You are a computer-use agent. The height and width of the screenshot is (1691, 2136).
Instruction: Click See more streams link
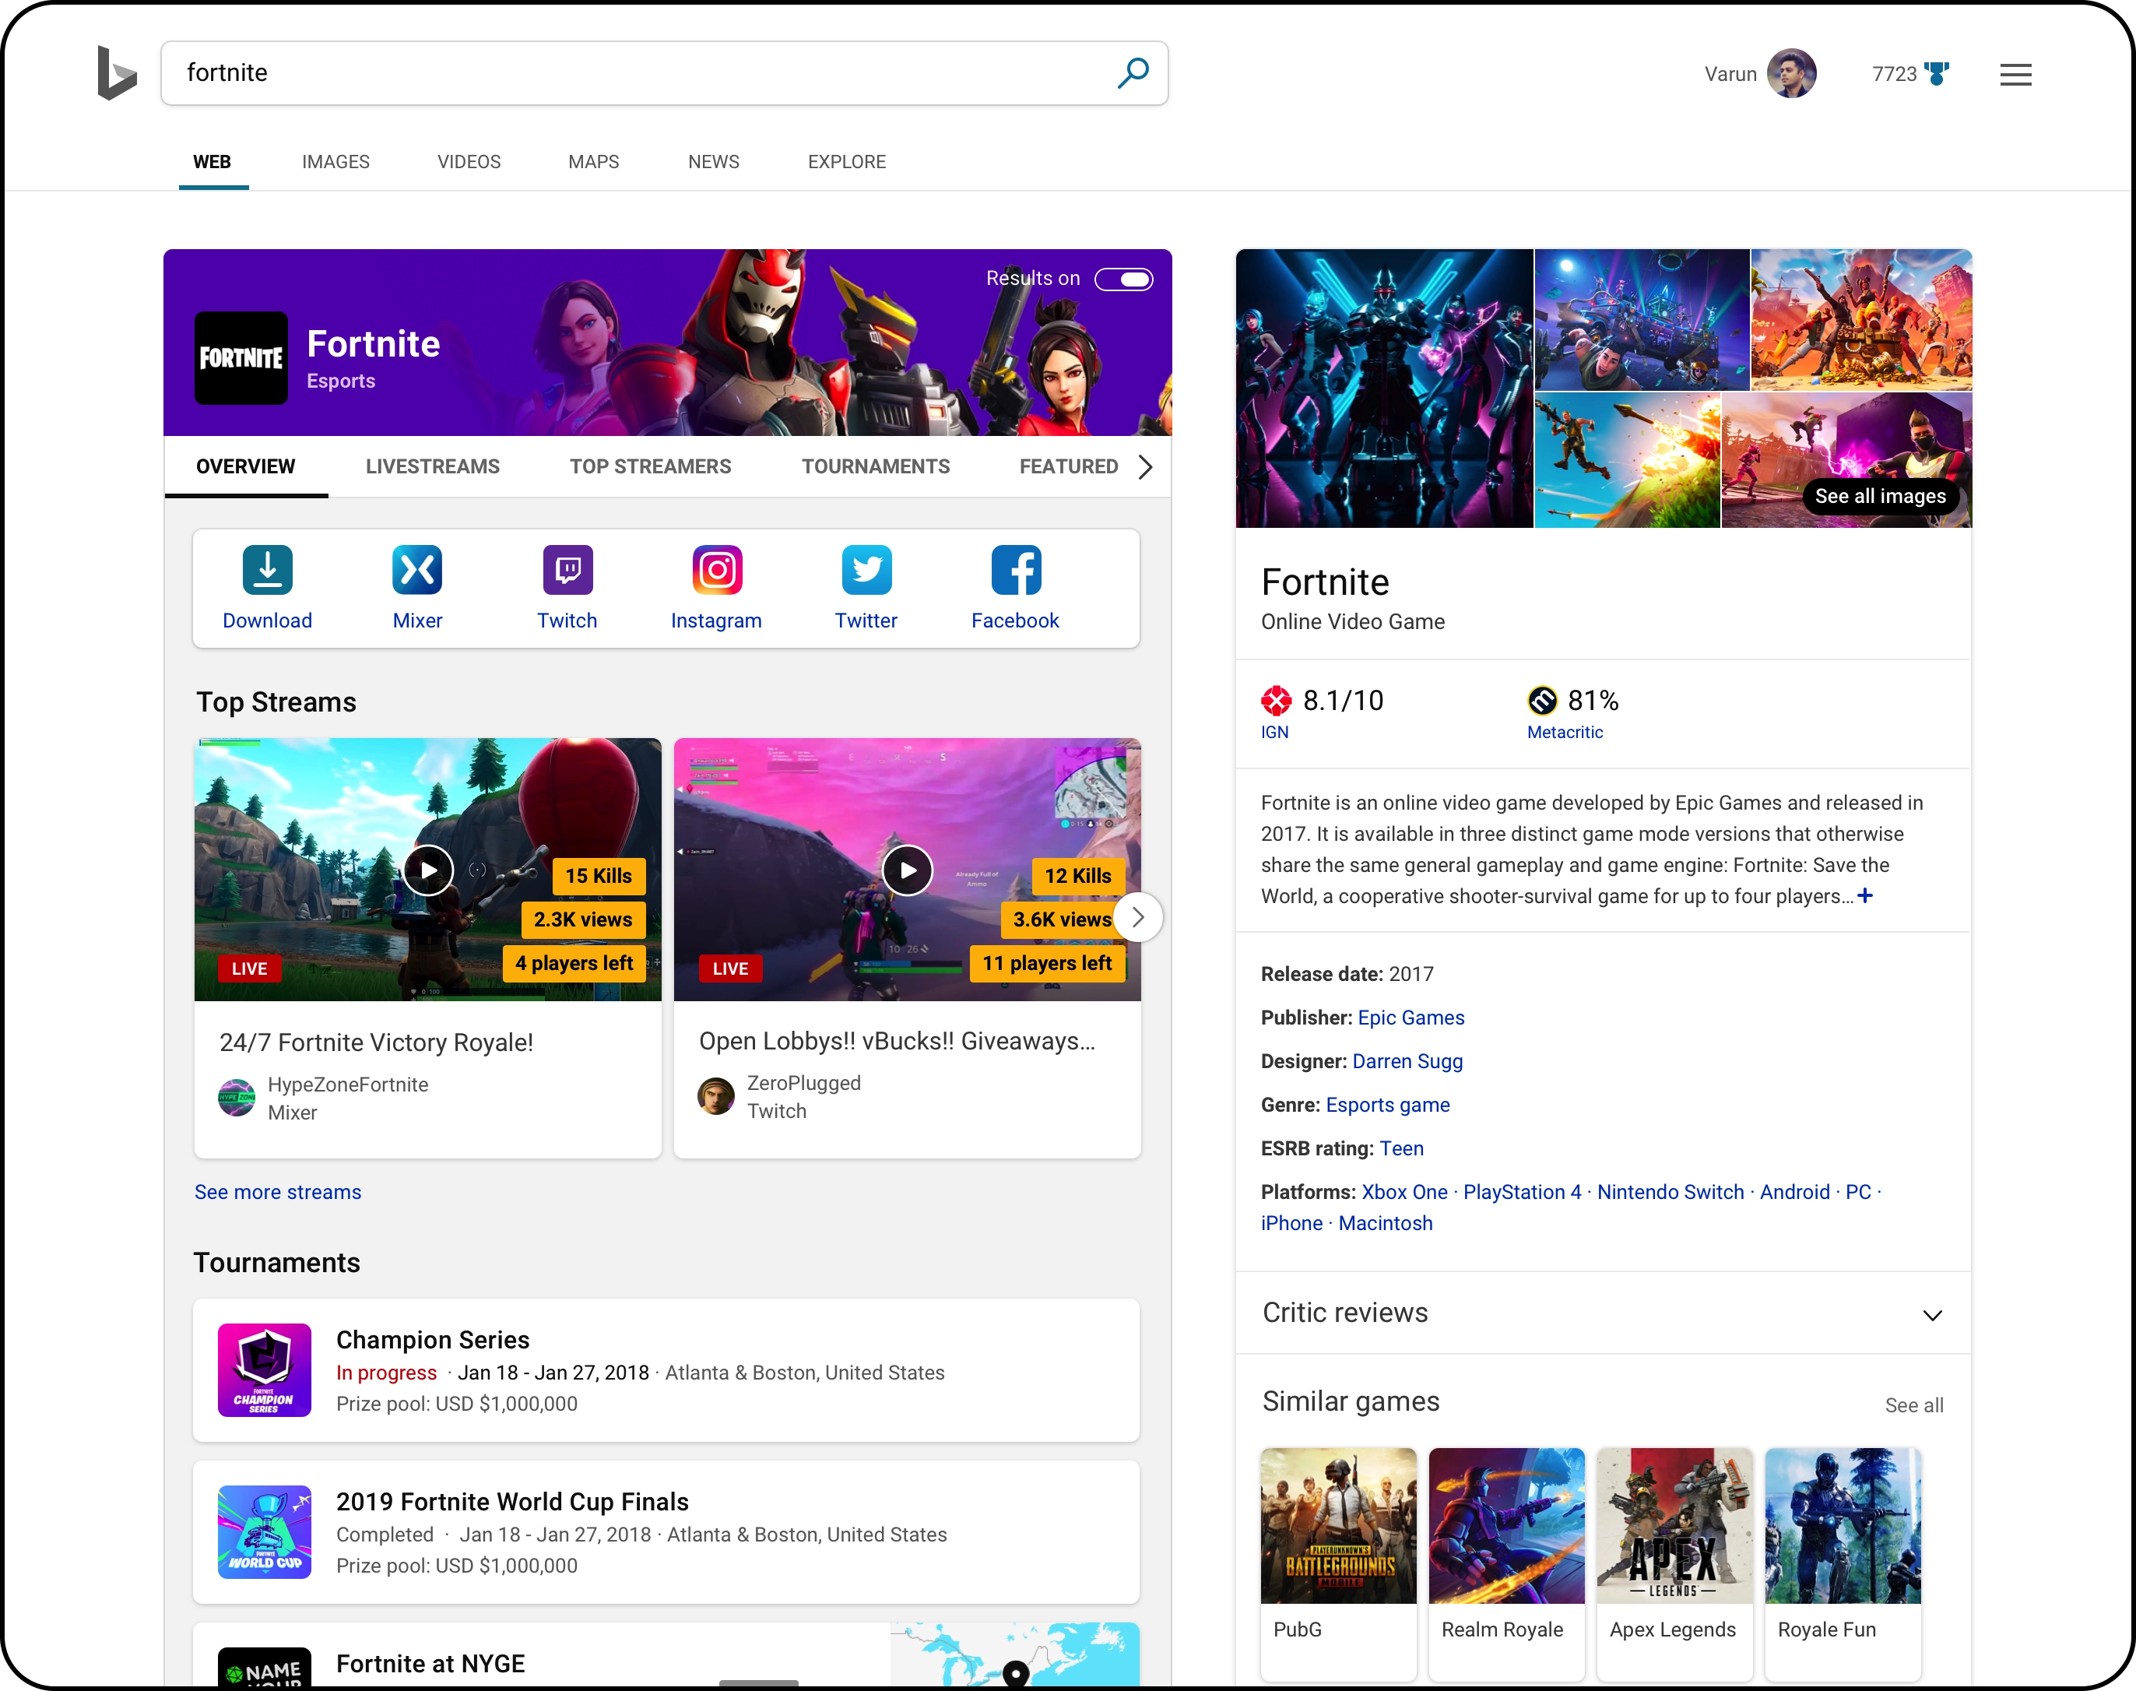pos(278,1192)
